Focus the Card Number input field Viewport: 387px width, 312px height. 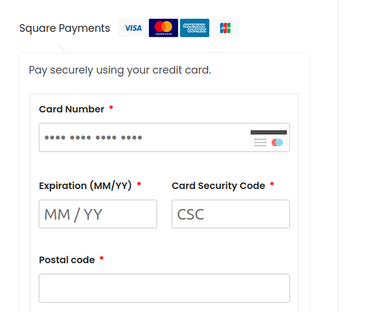click(164, 137)
